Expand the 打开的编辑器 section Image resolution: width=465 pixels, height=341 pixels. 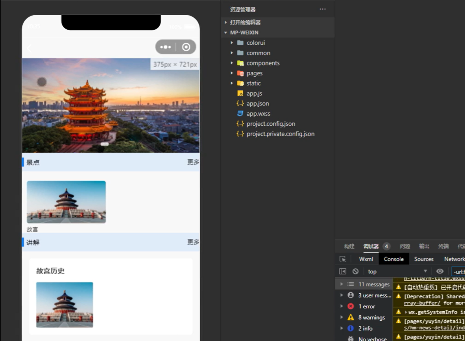point(226,22)
